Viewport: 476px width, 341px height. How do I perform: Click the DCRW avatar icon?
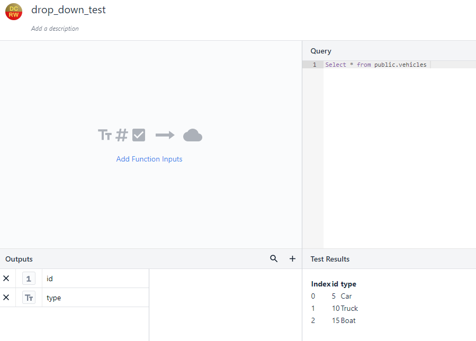coord(14,12)
